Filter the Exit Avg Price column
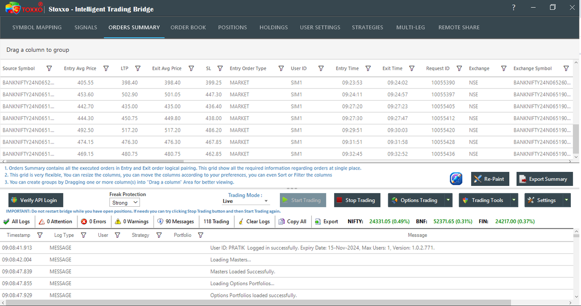 click(191, 68)
